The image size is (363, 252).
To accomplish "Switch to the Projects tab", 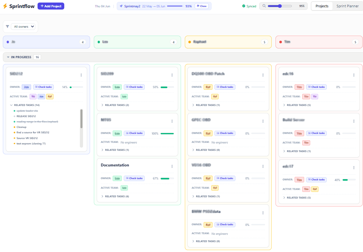I will point(322,6).
